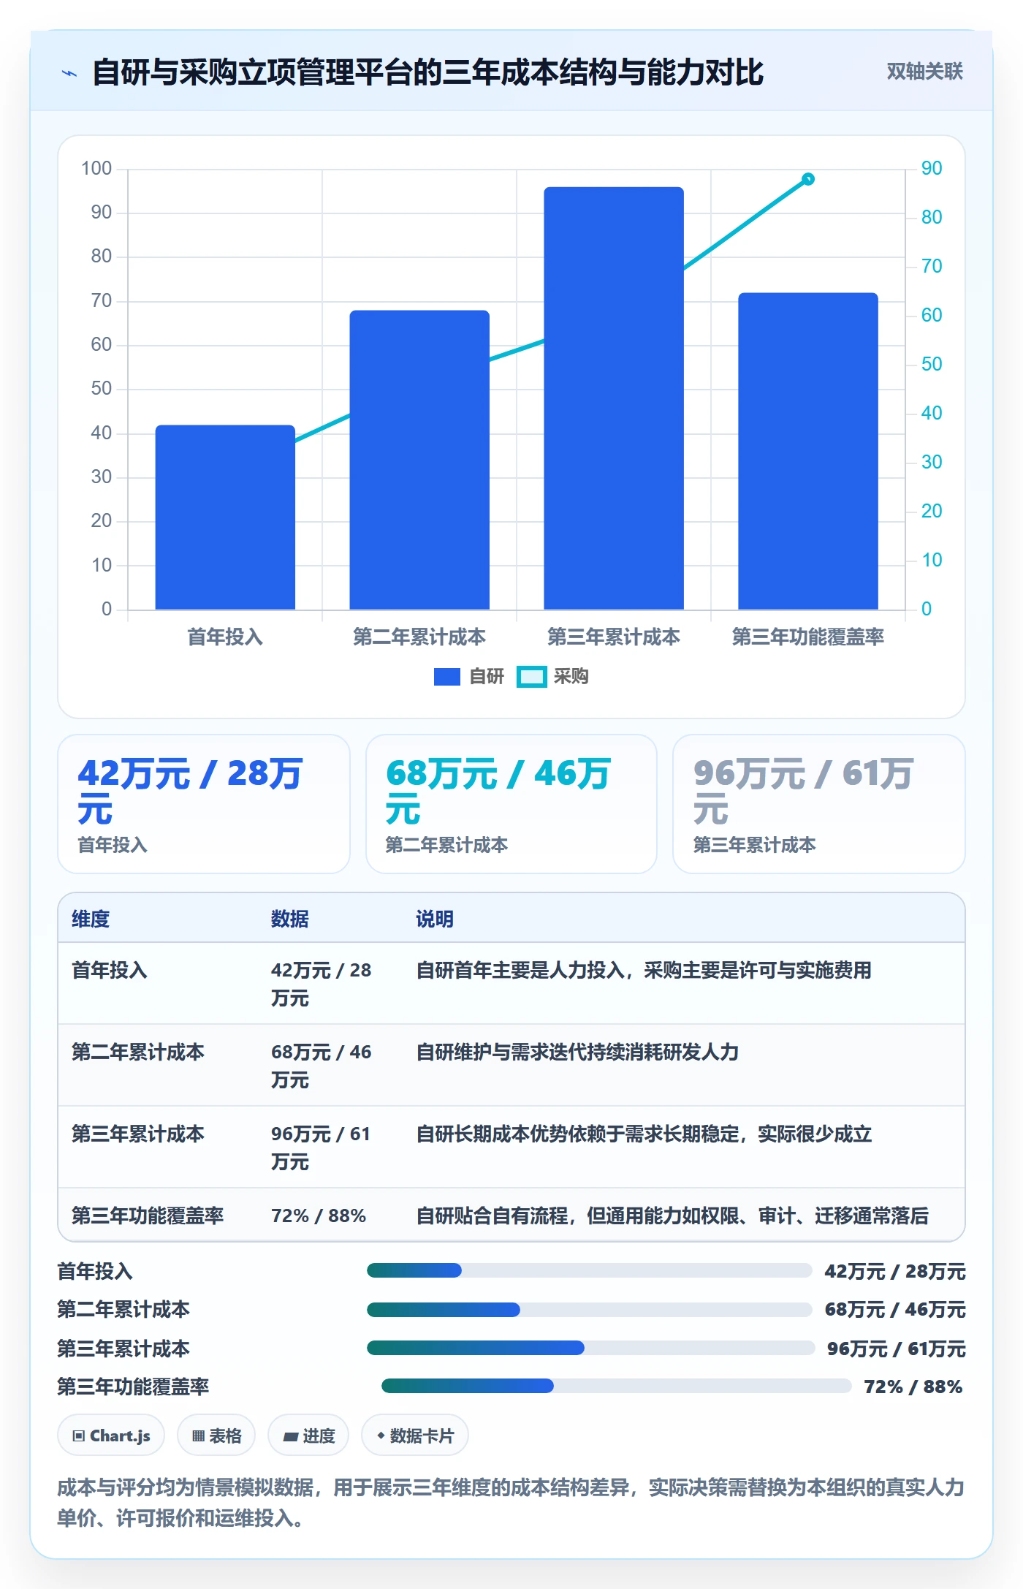Image resolution: width=1023 pixels, height=1589 pixels.
Task: Click the 首年投入 progress bar
Action: click(x=589, y=1270)
